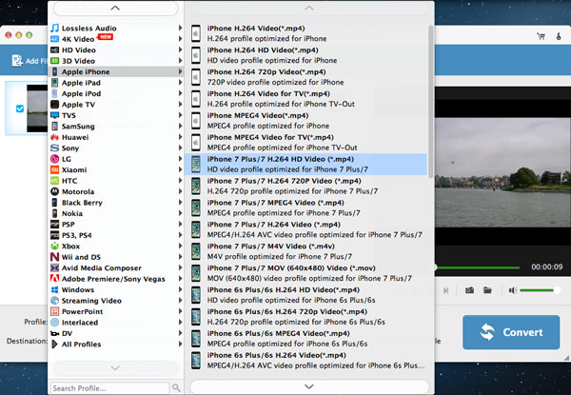
Task: Click the search magnifier icon
Action: [176, 387]
